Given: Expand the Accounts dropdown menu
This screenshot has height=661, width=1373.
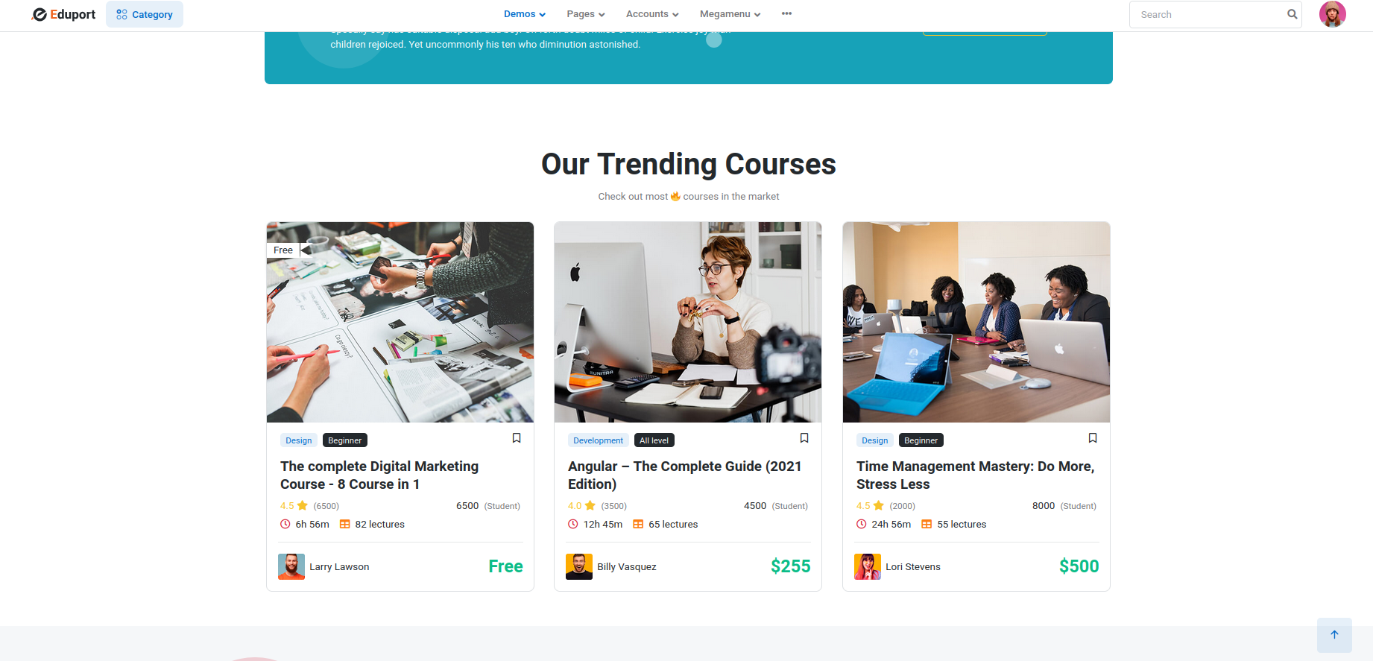Looking at the screenshot, I should point(652,14).
